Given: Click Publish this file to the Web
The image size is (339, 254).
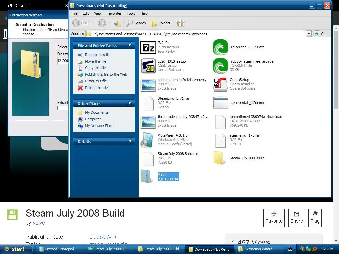Looking at the screenshot, I should pyautogui.click(x=106, y=74).
